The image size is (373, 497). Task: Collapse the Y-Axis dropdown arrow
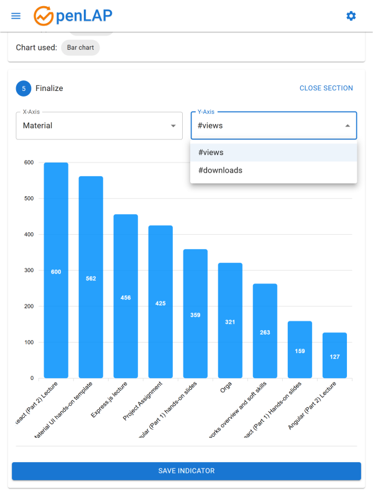pyautogui.click(x=347, y=126)
